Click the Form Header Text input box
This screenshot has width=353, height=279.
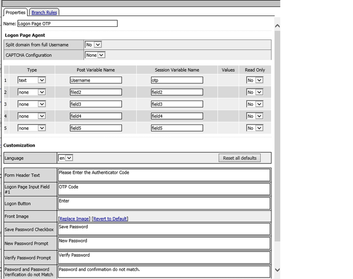(x=164, y=175)
